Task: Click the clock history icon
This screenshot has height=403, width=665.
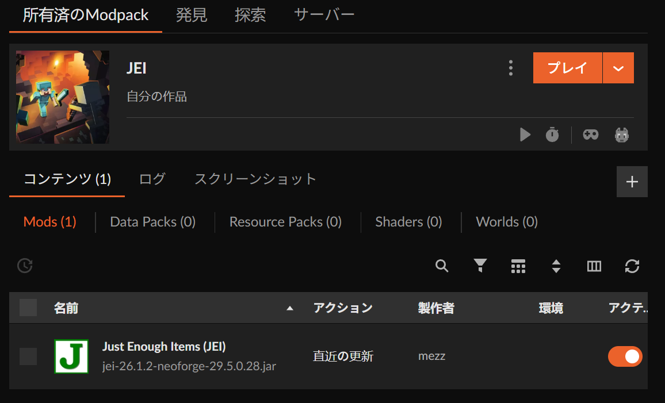Action: point(25,266)
